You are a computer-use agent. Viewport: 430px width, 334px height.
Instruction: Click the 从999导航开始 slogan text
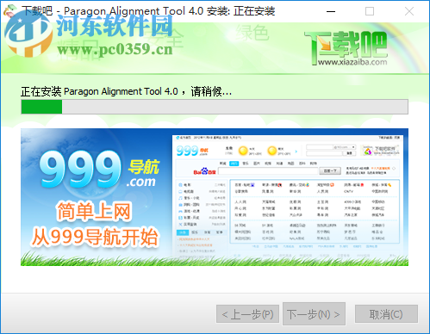pos(95,237)
